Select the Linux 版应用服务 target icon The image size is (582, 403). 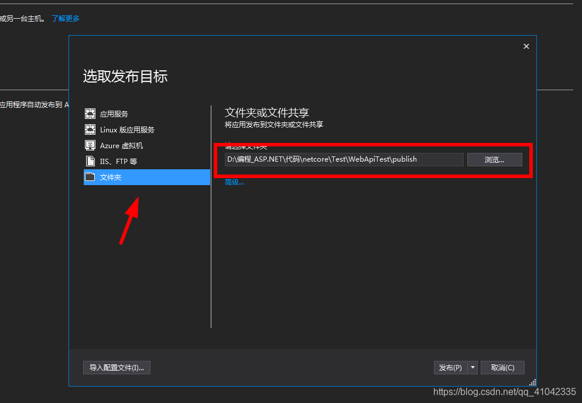(x=90, y=129)
